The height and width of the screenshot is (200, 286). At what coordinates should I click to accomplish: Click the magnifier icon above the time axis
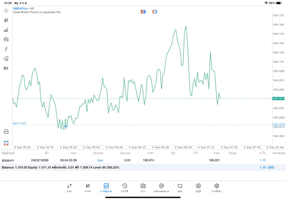6,132
